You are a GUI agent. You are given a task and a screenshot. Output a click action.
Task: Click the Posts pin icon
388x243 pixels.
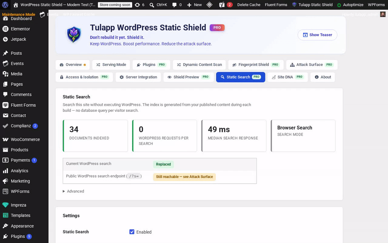[5, 53]
